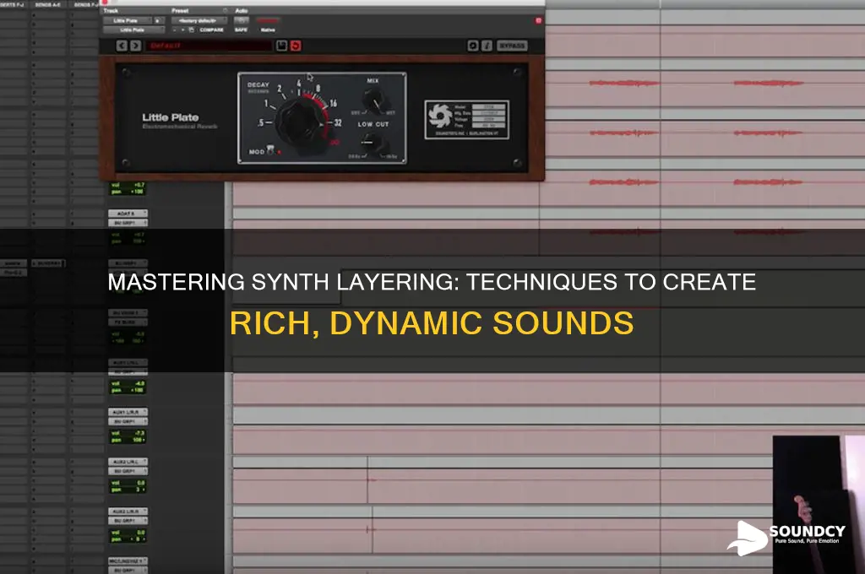Toggle the COMPARE button
The width and height of the screenshot is (865, 574).
(212, 30)
